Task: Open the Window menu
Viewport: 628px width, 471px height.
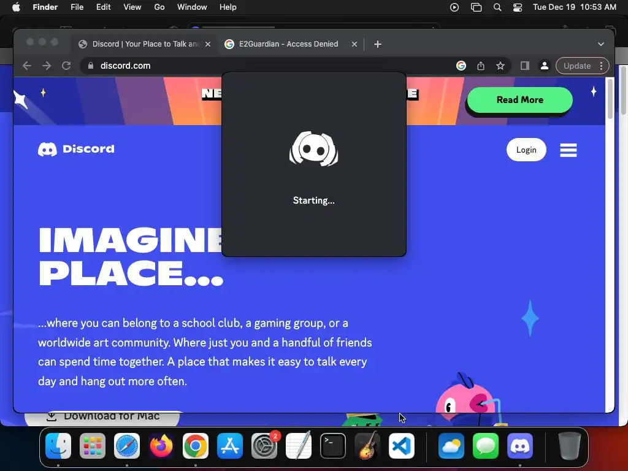Action: coord(192,7)
